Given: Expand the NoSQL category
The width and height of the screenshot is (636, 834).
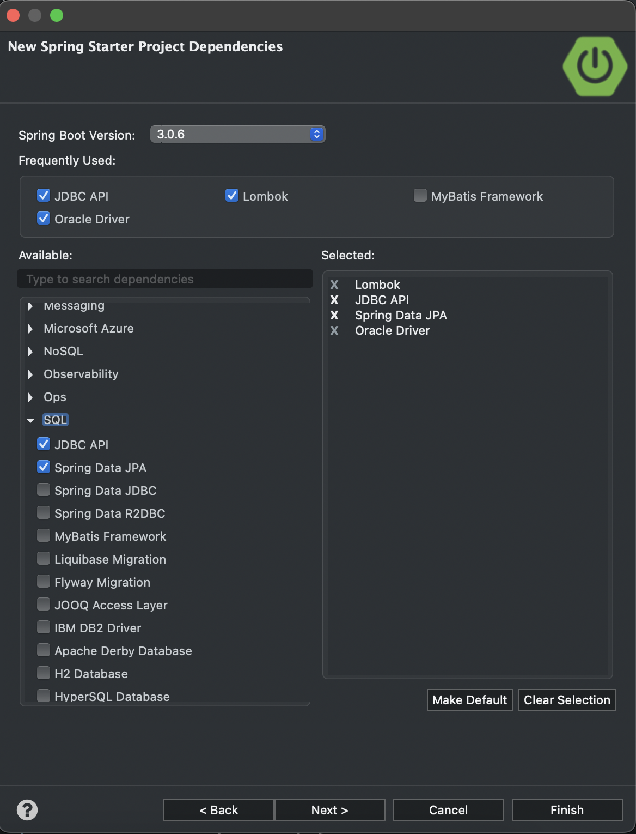Looking at the screenshot, I should tap(30, 352).
